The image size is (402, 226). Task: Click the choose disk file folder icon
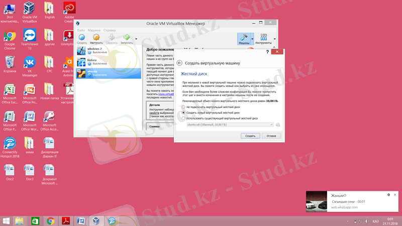278,125
